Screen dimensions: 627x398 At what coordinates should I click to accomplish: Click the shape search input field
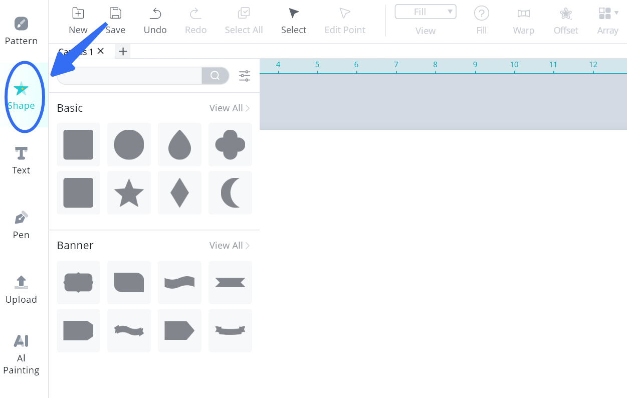pos(129,76)
